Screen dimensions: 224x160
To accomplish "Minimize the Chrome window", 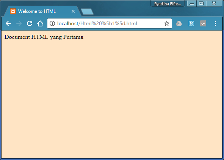I will point(192,4).
